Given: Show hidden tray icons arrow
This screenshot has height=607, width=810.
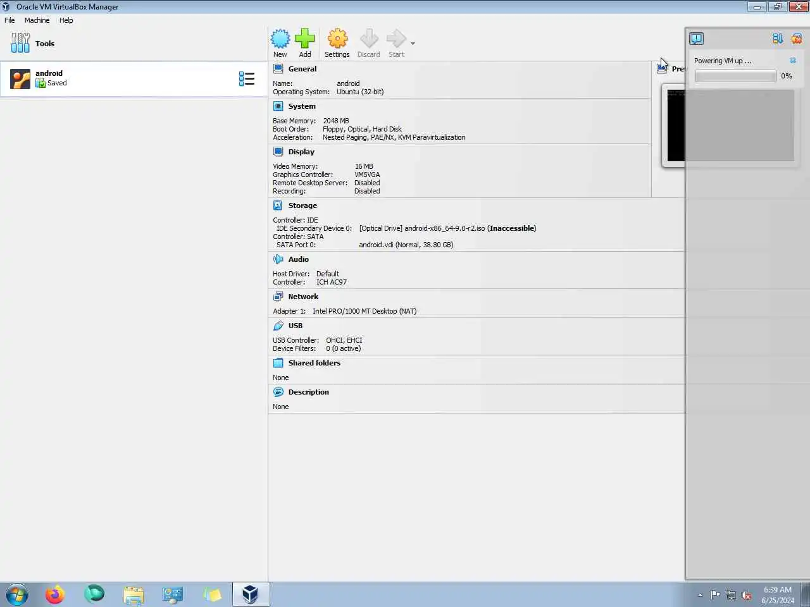Looking at the screenshot, I should (700, 595).
